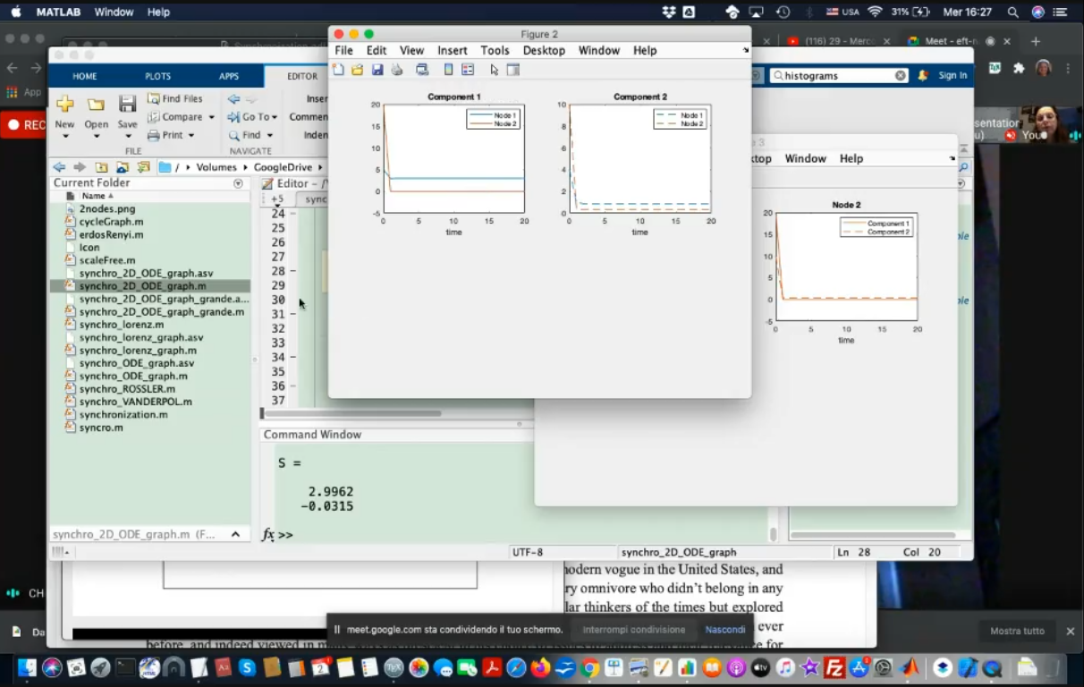Toggle the Edit Plot arrow in Figure 2
1084x687 pixels.
(x=494, y=70)
